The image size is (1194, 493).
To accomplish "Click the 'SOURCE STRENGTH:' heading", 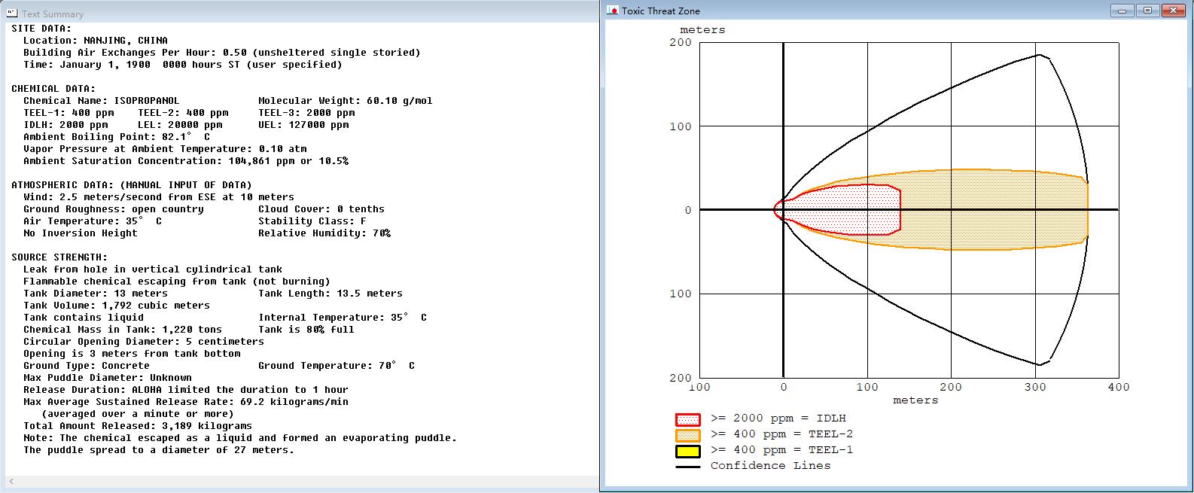I will click(59, 257).
